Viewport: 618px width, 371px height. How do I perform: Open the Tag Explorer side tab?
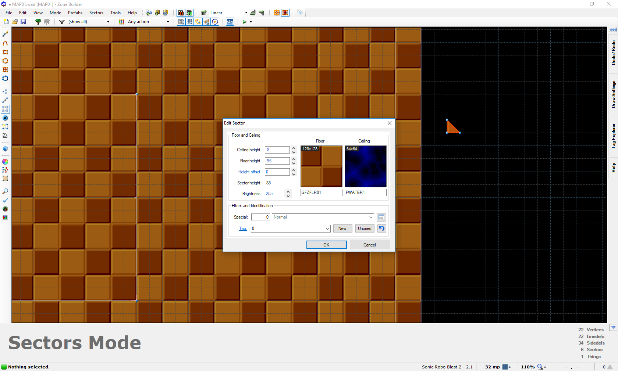613,136
